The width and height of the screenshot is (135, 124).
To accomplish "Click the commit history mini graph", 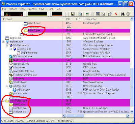I will pyautogui.click(x=38, y=14).
